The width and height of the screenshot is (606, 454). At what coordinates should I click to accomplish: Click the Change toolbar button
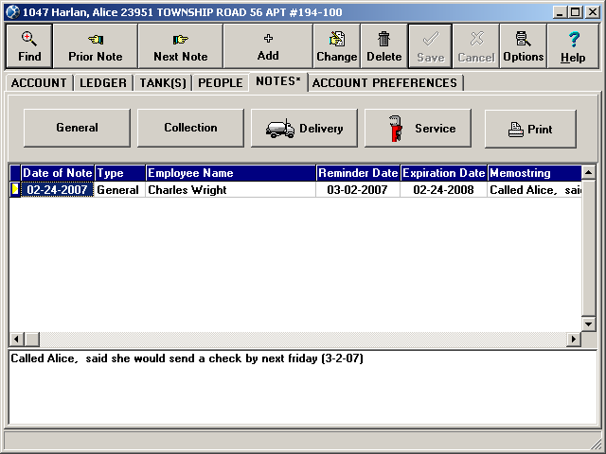pyautogui.click(x=336, y=46)
